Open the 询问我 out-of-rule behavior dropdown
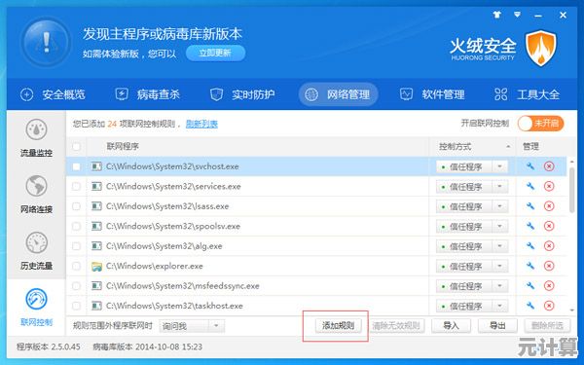 (192, 326)
